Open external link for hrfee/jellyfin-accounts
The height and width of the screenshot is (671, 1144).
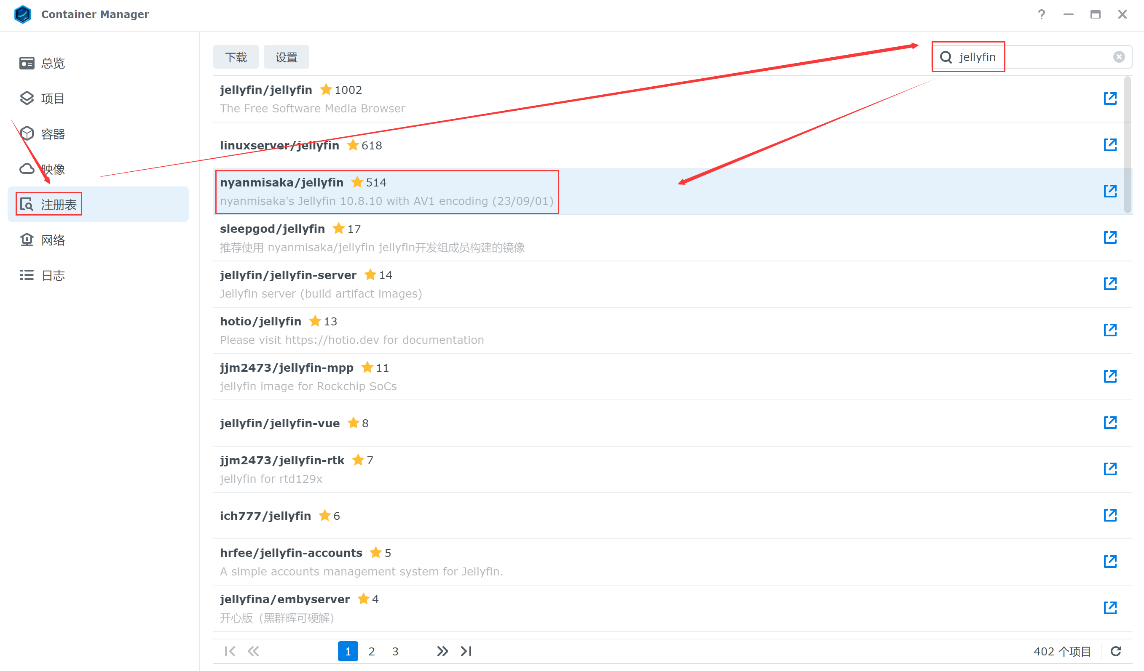1110,561
